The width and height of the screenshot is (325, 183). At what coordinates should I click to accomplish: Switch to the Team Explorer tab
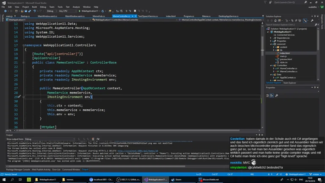(289, 83)
